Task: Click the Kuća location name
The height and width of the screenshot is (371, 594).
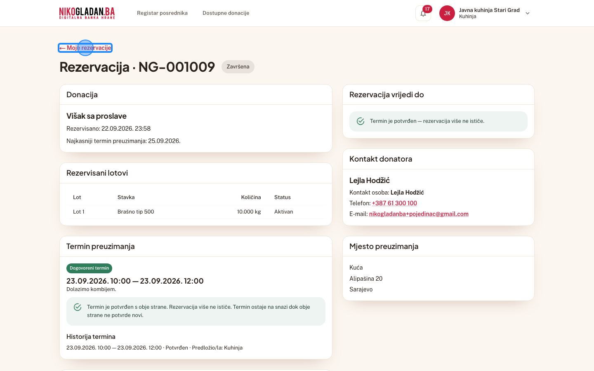Action: pos(356,268)
